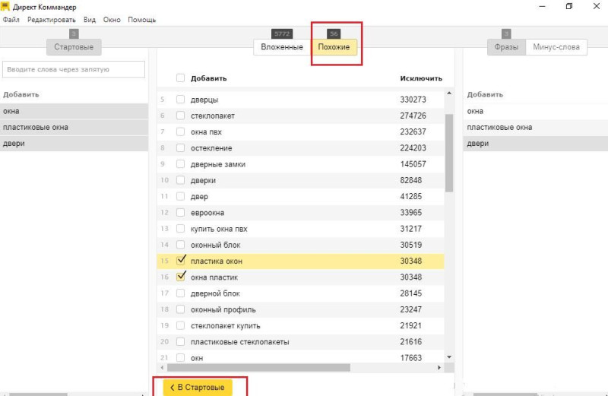Select двери in the right phrases panel
Screen dimensions: 608x396
pos(536,144)
